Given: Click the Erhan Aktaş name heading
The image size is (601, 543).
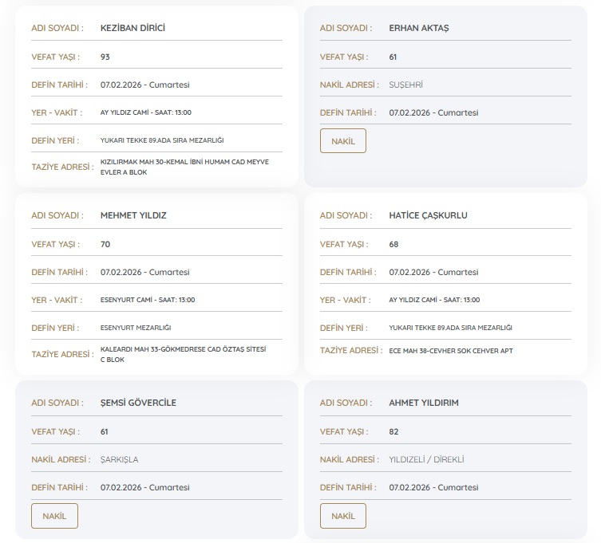Looking at the screenshot, I should point(418,28).
